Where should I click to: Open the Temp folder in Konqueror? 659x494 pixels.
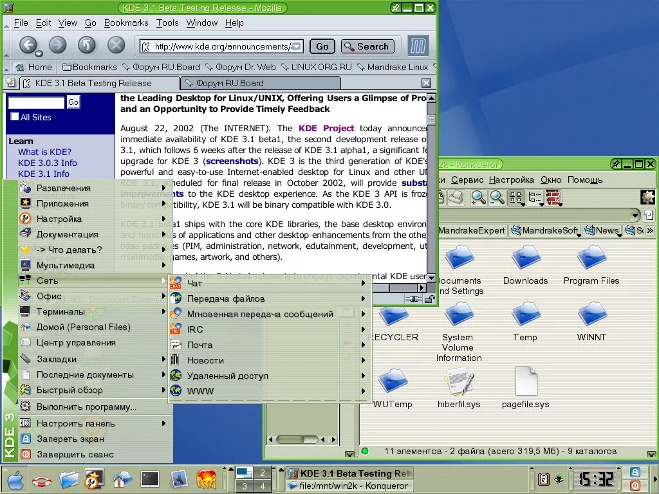click(x=525, y=314)
